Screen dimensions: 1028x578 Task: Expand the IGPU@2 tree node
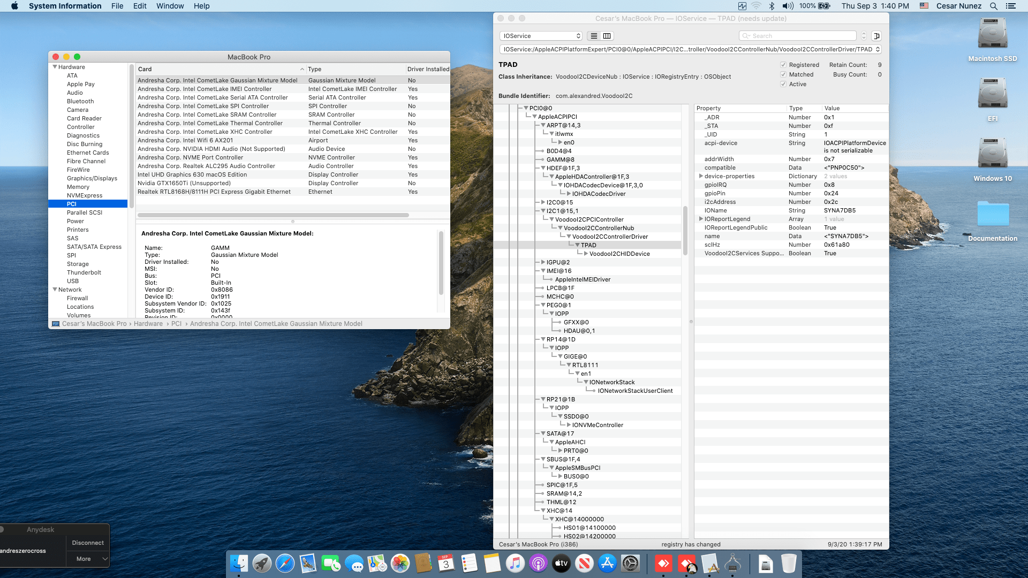pos(543,262)
